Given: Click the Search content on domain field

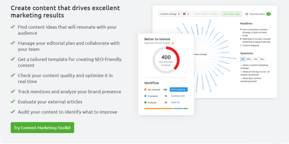Looking at the screenshot, I should point(206,14).
